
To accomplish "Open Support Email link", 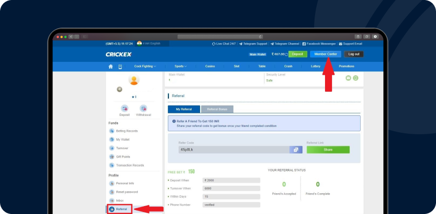I will tap(350, 44).
